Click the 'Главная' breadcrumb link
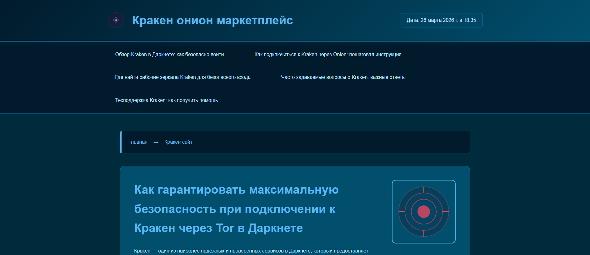 [138, 142]
